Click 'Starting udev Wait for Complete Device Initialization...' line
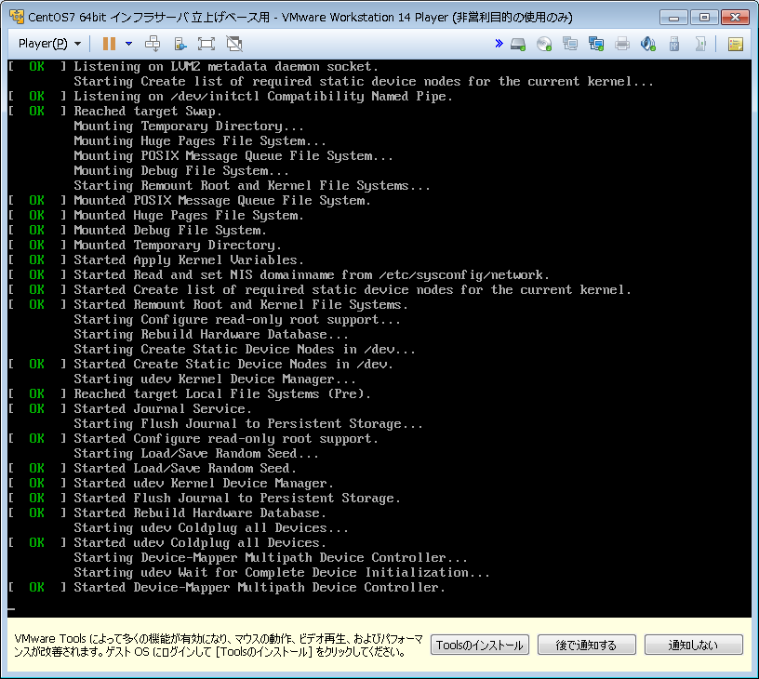This screenshot has height=679, width=759. point(282,573)
